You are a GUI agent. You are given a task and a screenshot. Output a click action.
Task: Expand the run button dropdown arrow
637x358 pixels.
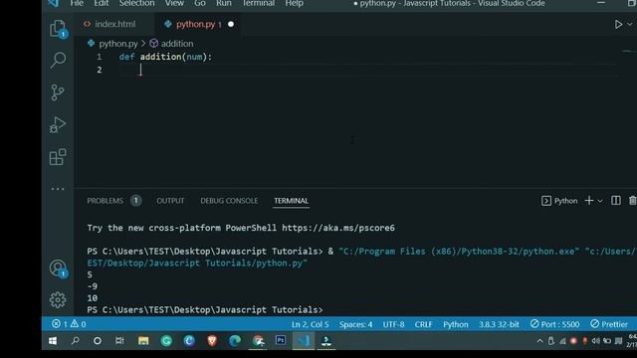[x=629, y=24]
